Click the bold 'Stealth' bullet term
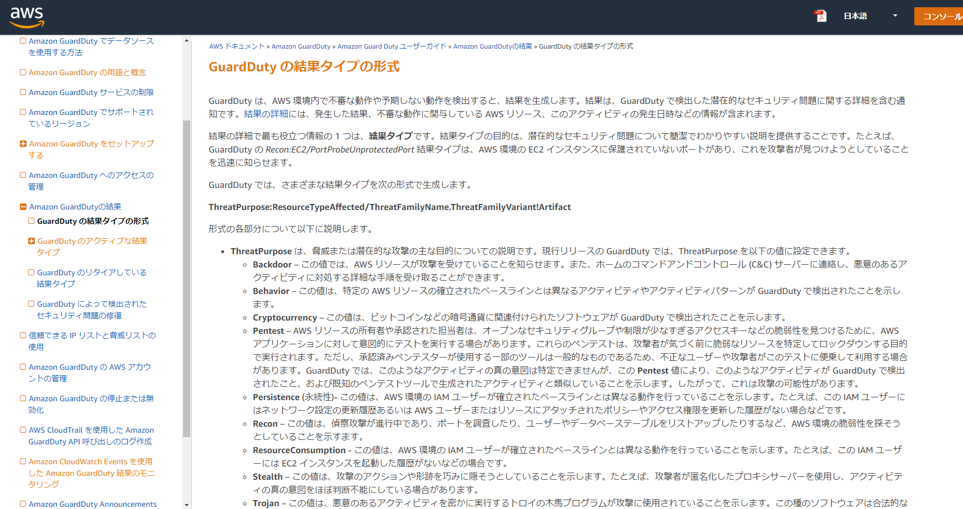Screen dimensions: 963x509 (268, 477)
